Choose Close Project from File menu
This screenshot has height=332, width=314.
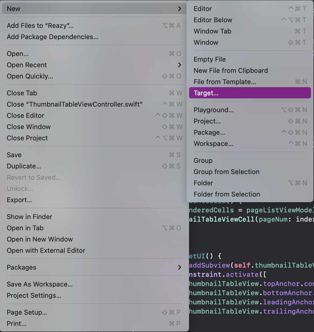(27, 138)
